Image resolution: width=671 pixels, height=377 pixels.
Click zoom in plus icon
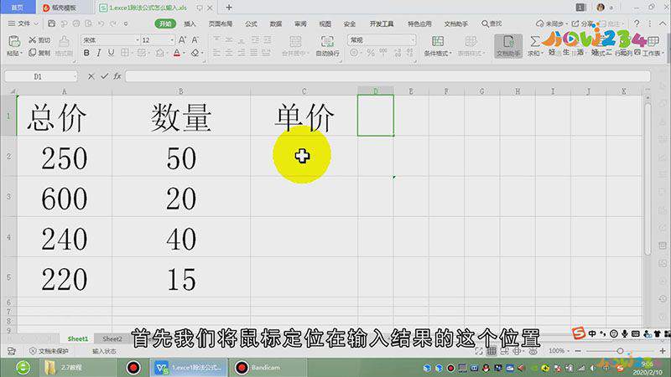[x=663, y=350]
